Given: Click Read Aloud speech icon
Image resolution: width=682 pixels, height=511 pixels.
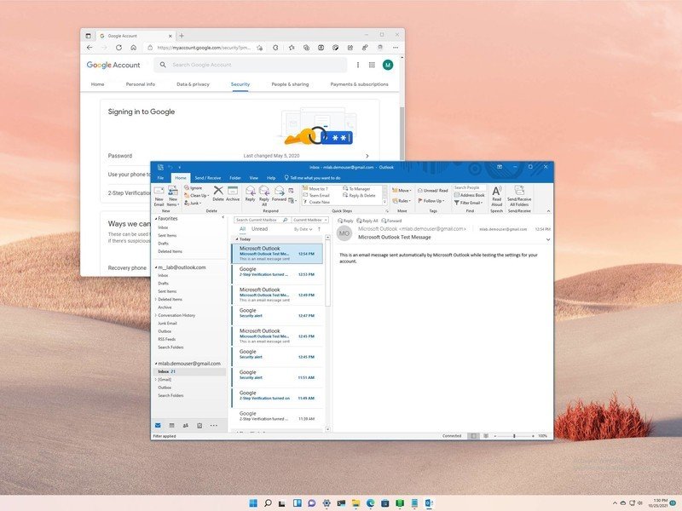Looking at the screenshot, I should coord(497,196).
